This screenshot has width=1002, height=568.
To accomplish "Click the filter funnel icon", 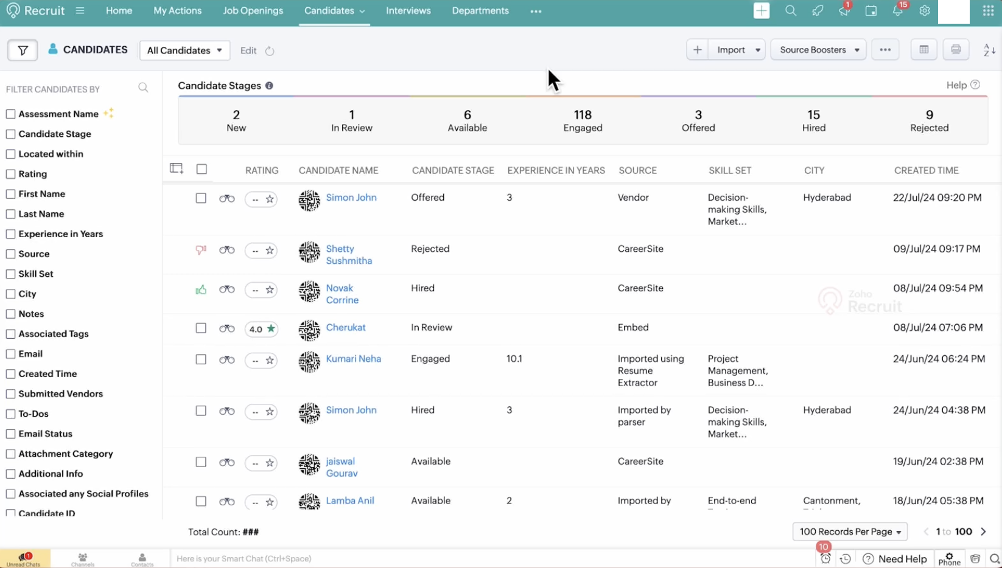I will click(x=23, y=50).
